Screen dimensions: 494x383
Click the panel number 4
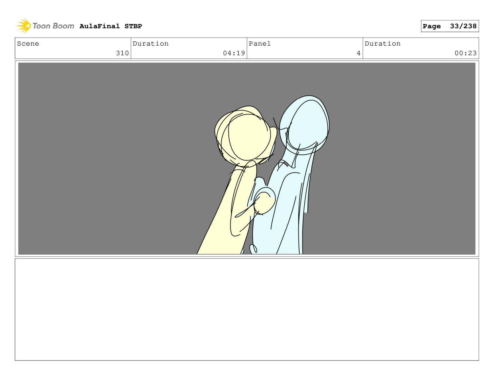(359, 53)
